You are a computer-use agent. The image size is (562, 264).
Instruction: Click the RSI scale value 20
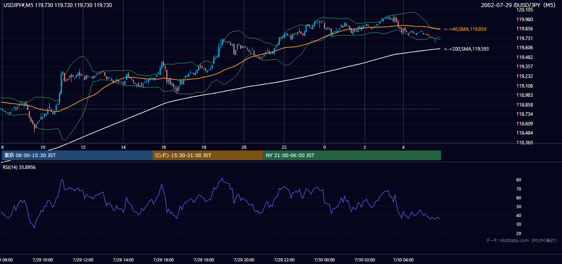519,233
